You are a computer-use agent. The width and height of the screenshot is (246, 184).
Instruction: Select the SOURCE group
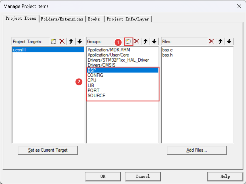122,96
